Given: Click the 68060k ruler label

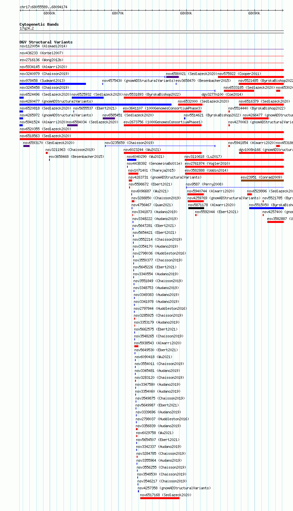Looking at the screenshot, I should [49, 13].
